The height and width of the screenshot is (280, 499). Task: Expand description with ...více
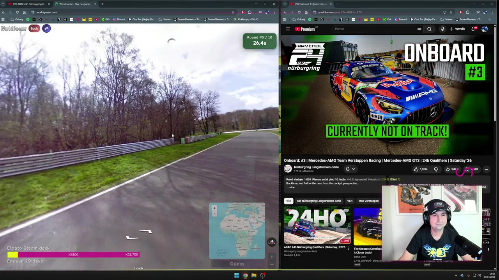291,187
